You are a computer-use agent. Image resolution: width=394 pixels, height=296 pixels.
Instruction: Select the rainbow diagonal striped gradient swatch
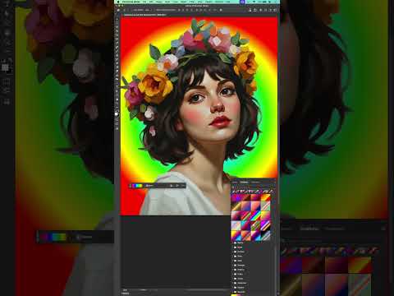click(x=256, y=215)
